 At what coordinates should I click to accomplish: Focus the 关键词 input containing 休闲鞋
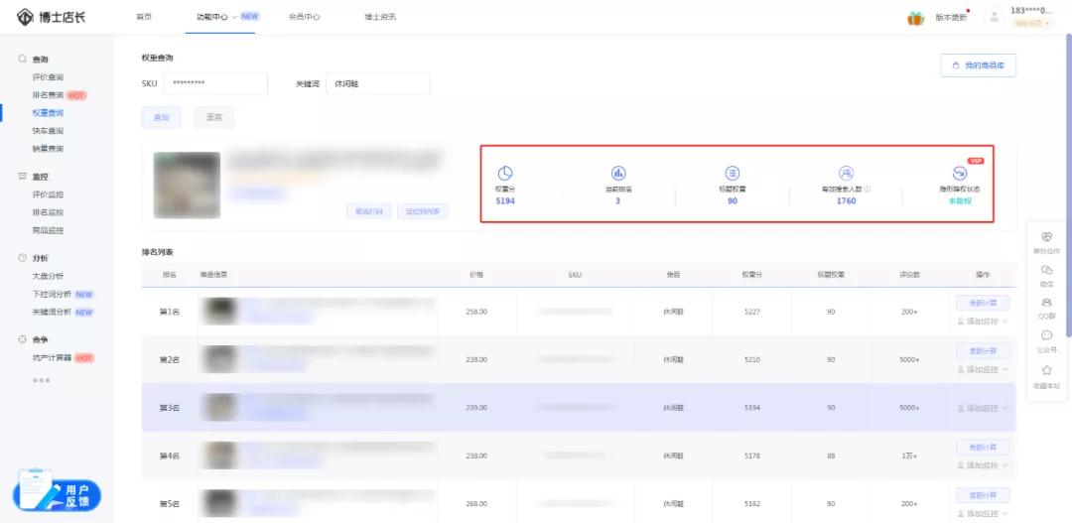click(378, 83)
